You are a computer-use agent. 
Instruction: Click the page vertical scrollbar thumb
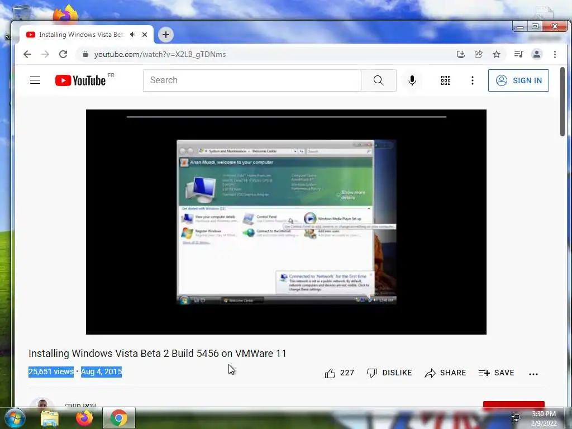(563, 102)
